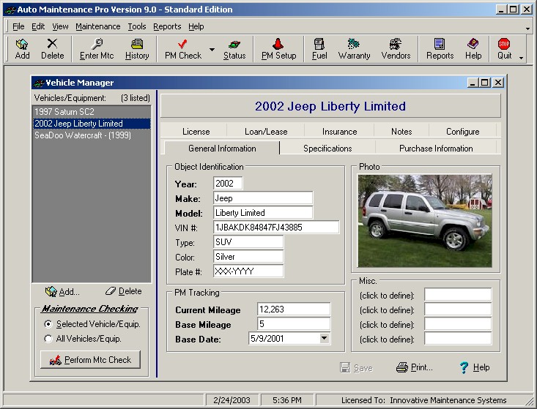The width and height of the screenshot is (537, 409).
Task: Switch to the License tab
Action: coord(196,131)
